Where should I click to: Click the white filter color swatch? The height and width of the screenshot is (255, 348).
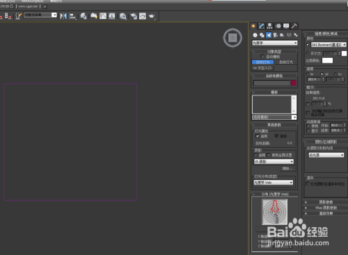327,61
